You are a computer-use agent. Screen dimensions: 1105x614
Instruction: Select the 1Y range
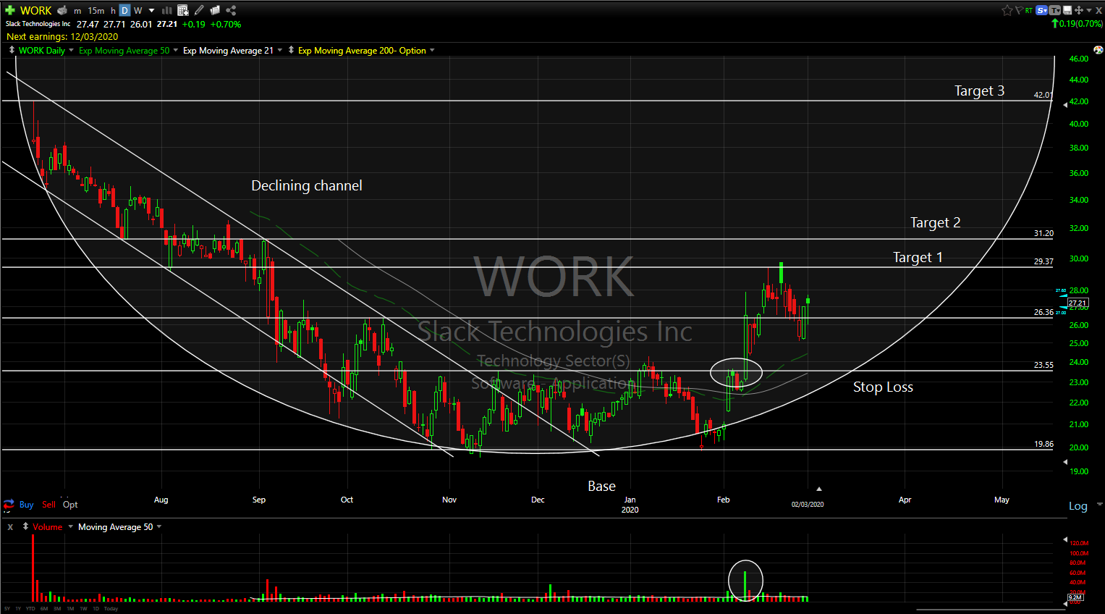coord(18,608)
